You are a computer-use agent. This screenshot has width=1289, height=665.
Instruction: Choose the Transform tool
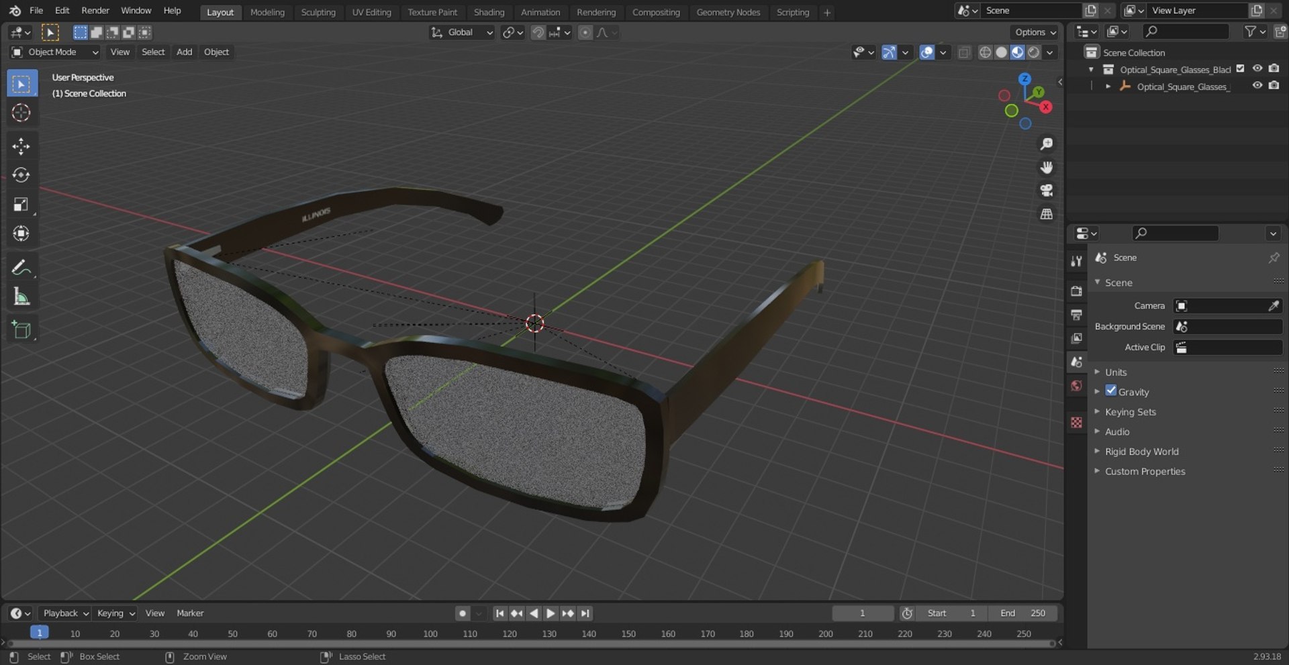coord(21,233)
